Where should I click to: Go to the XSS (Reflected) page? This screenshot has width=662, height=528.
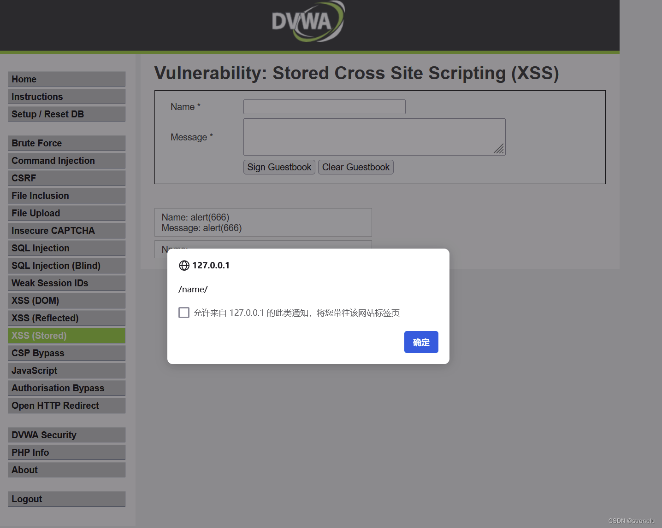[x=66, y=318]
